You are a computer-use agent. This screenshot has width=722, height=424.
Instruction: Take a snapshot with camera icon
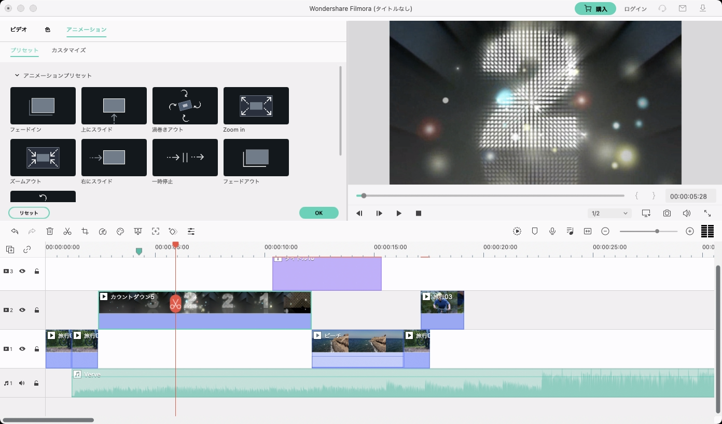pyautogui.click(x=667, y=213)
